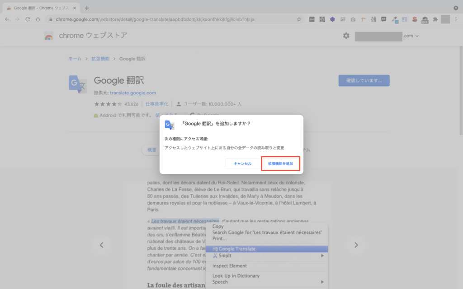Click the tan extension icon beside the camera
The width and height of the screenshot is (463, 289).
363,19
